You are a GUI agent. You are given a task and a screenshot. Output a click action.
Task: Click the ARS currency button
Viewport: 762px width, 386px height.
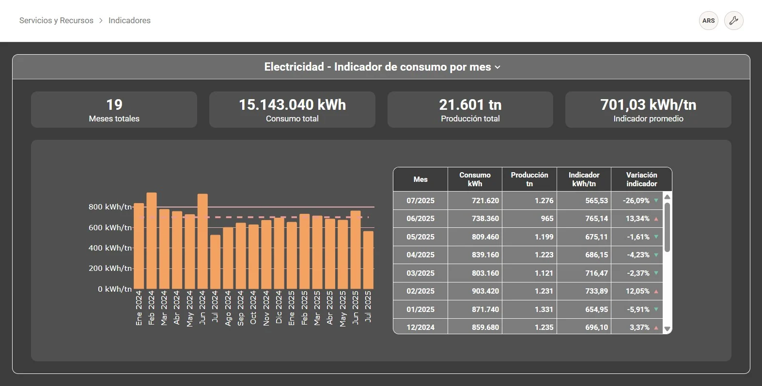(x=708, y=21)
